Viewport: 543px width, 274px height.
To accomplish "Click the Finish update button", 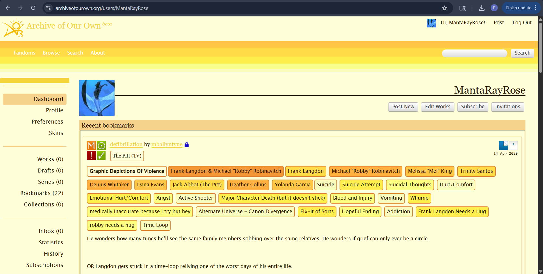I will coord(518,8).
